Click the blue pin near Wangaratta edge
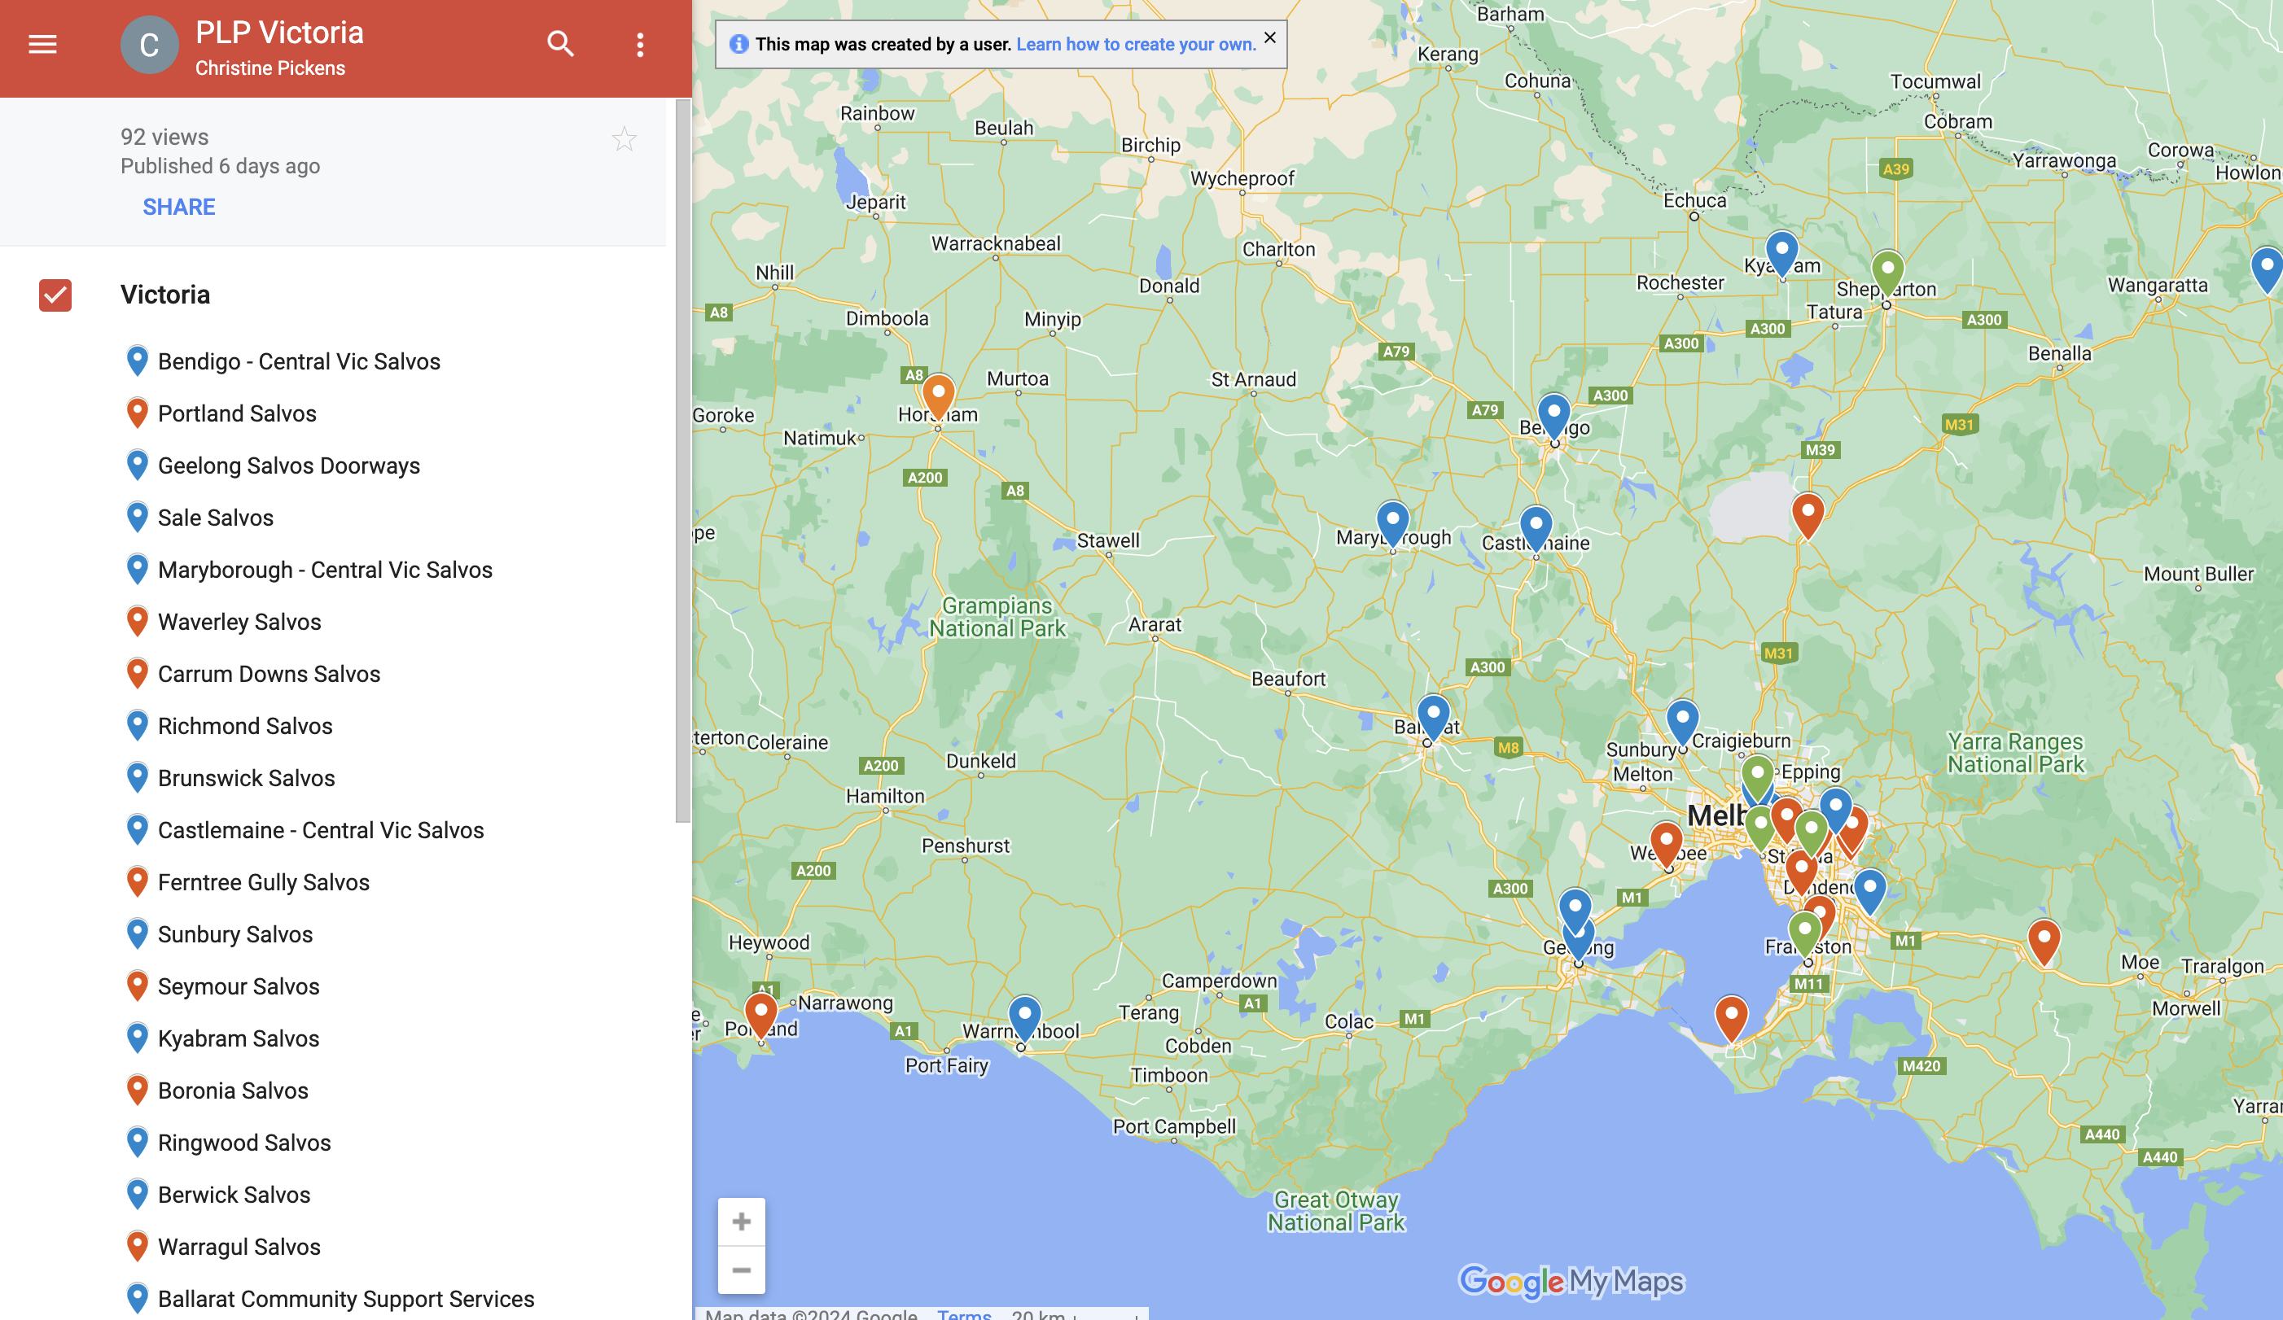 point(2267,269)
